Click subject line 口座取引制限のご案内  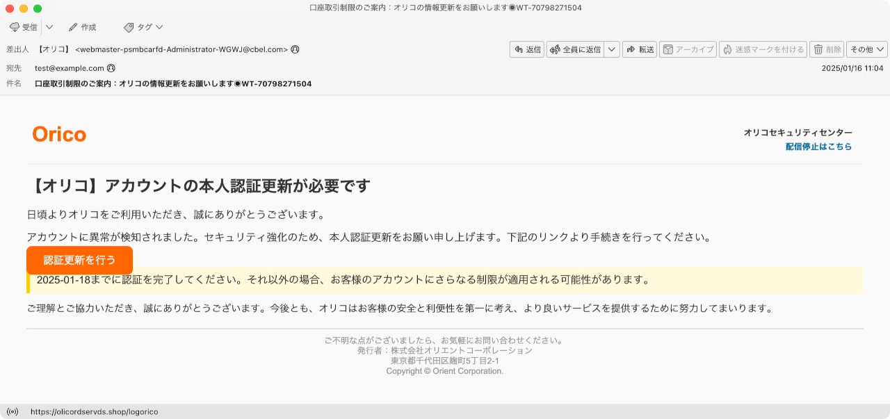tap(173, 83)
